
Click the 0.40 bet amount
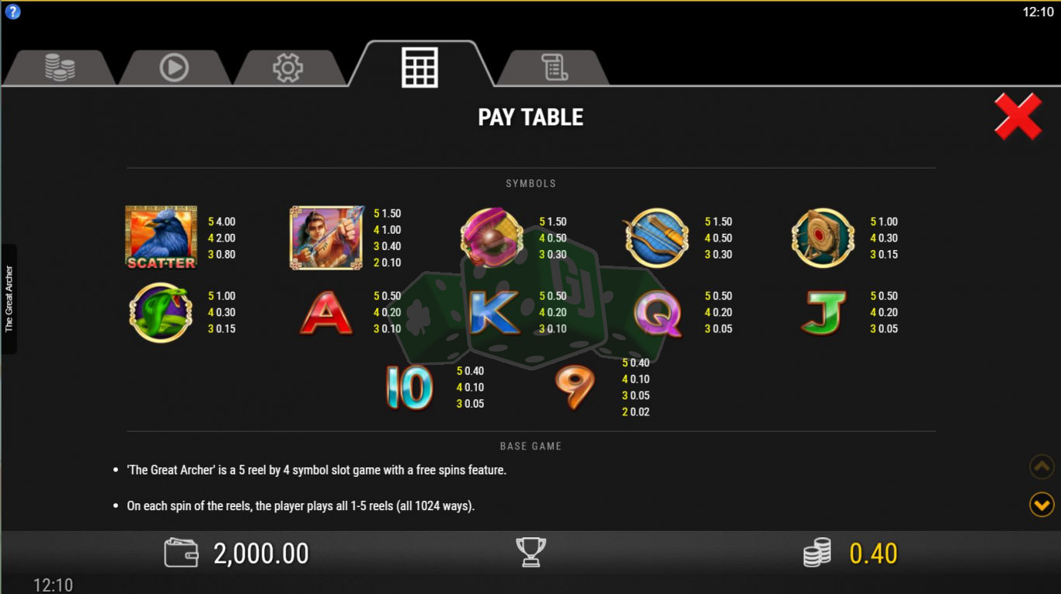tap(873, 554)
